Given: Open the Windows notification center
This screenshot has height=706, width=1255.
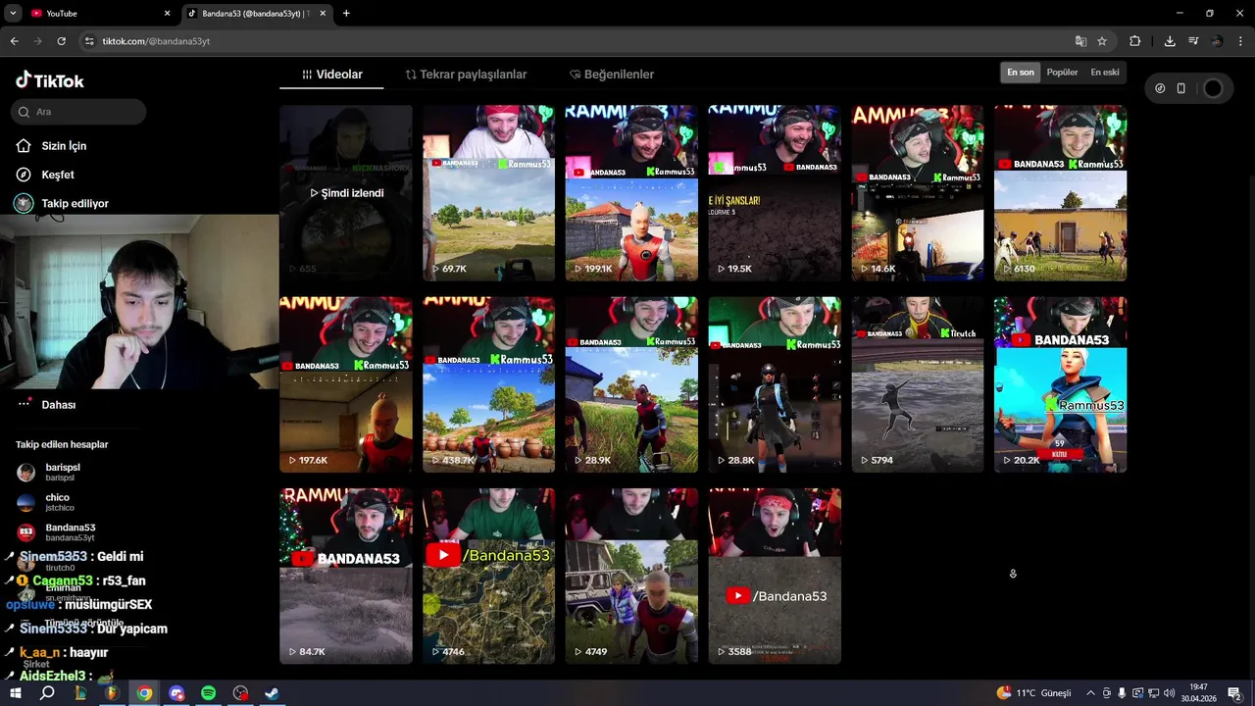Looking at the screenshot, I should click(1234, 693).
